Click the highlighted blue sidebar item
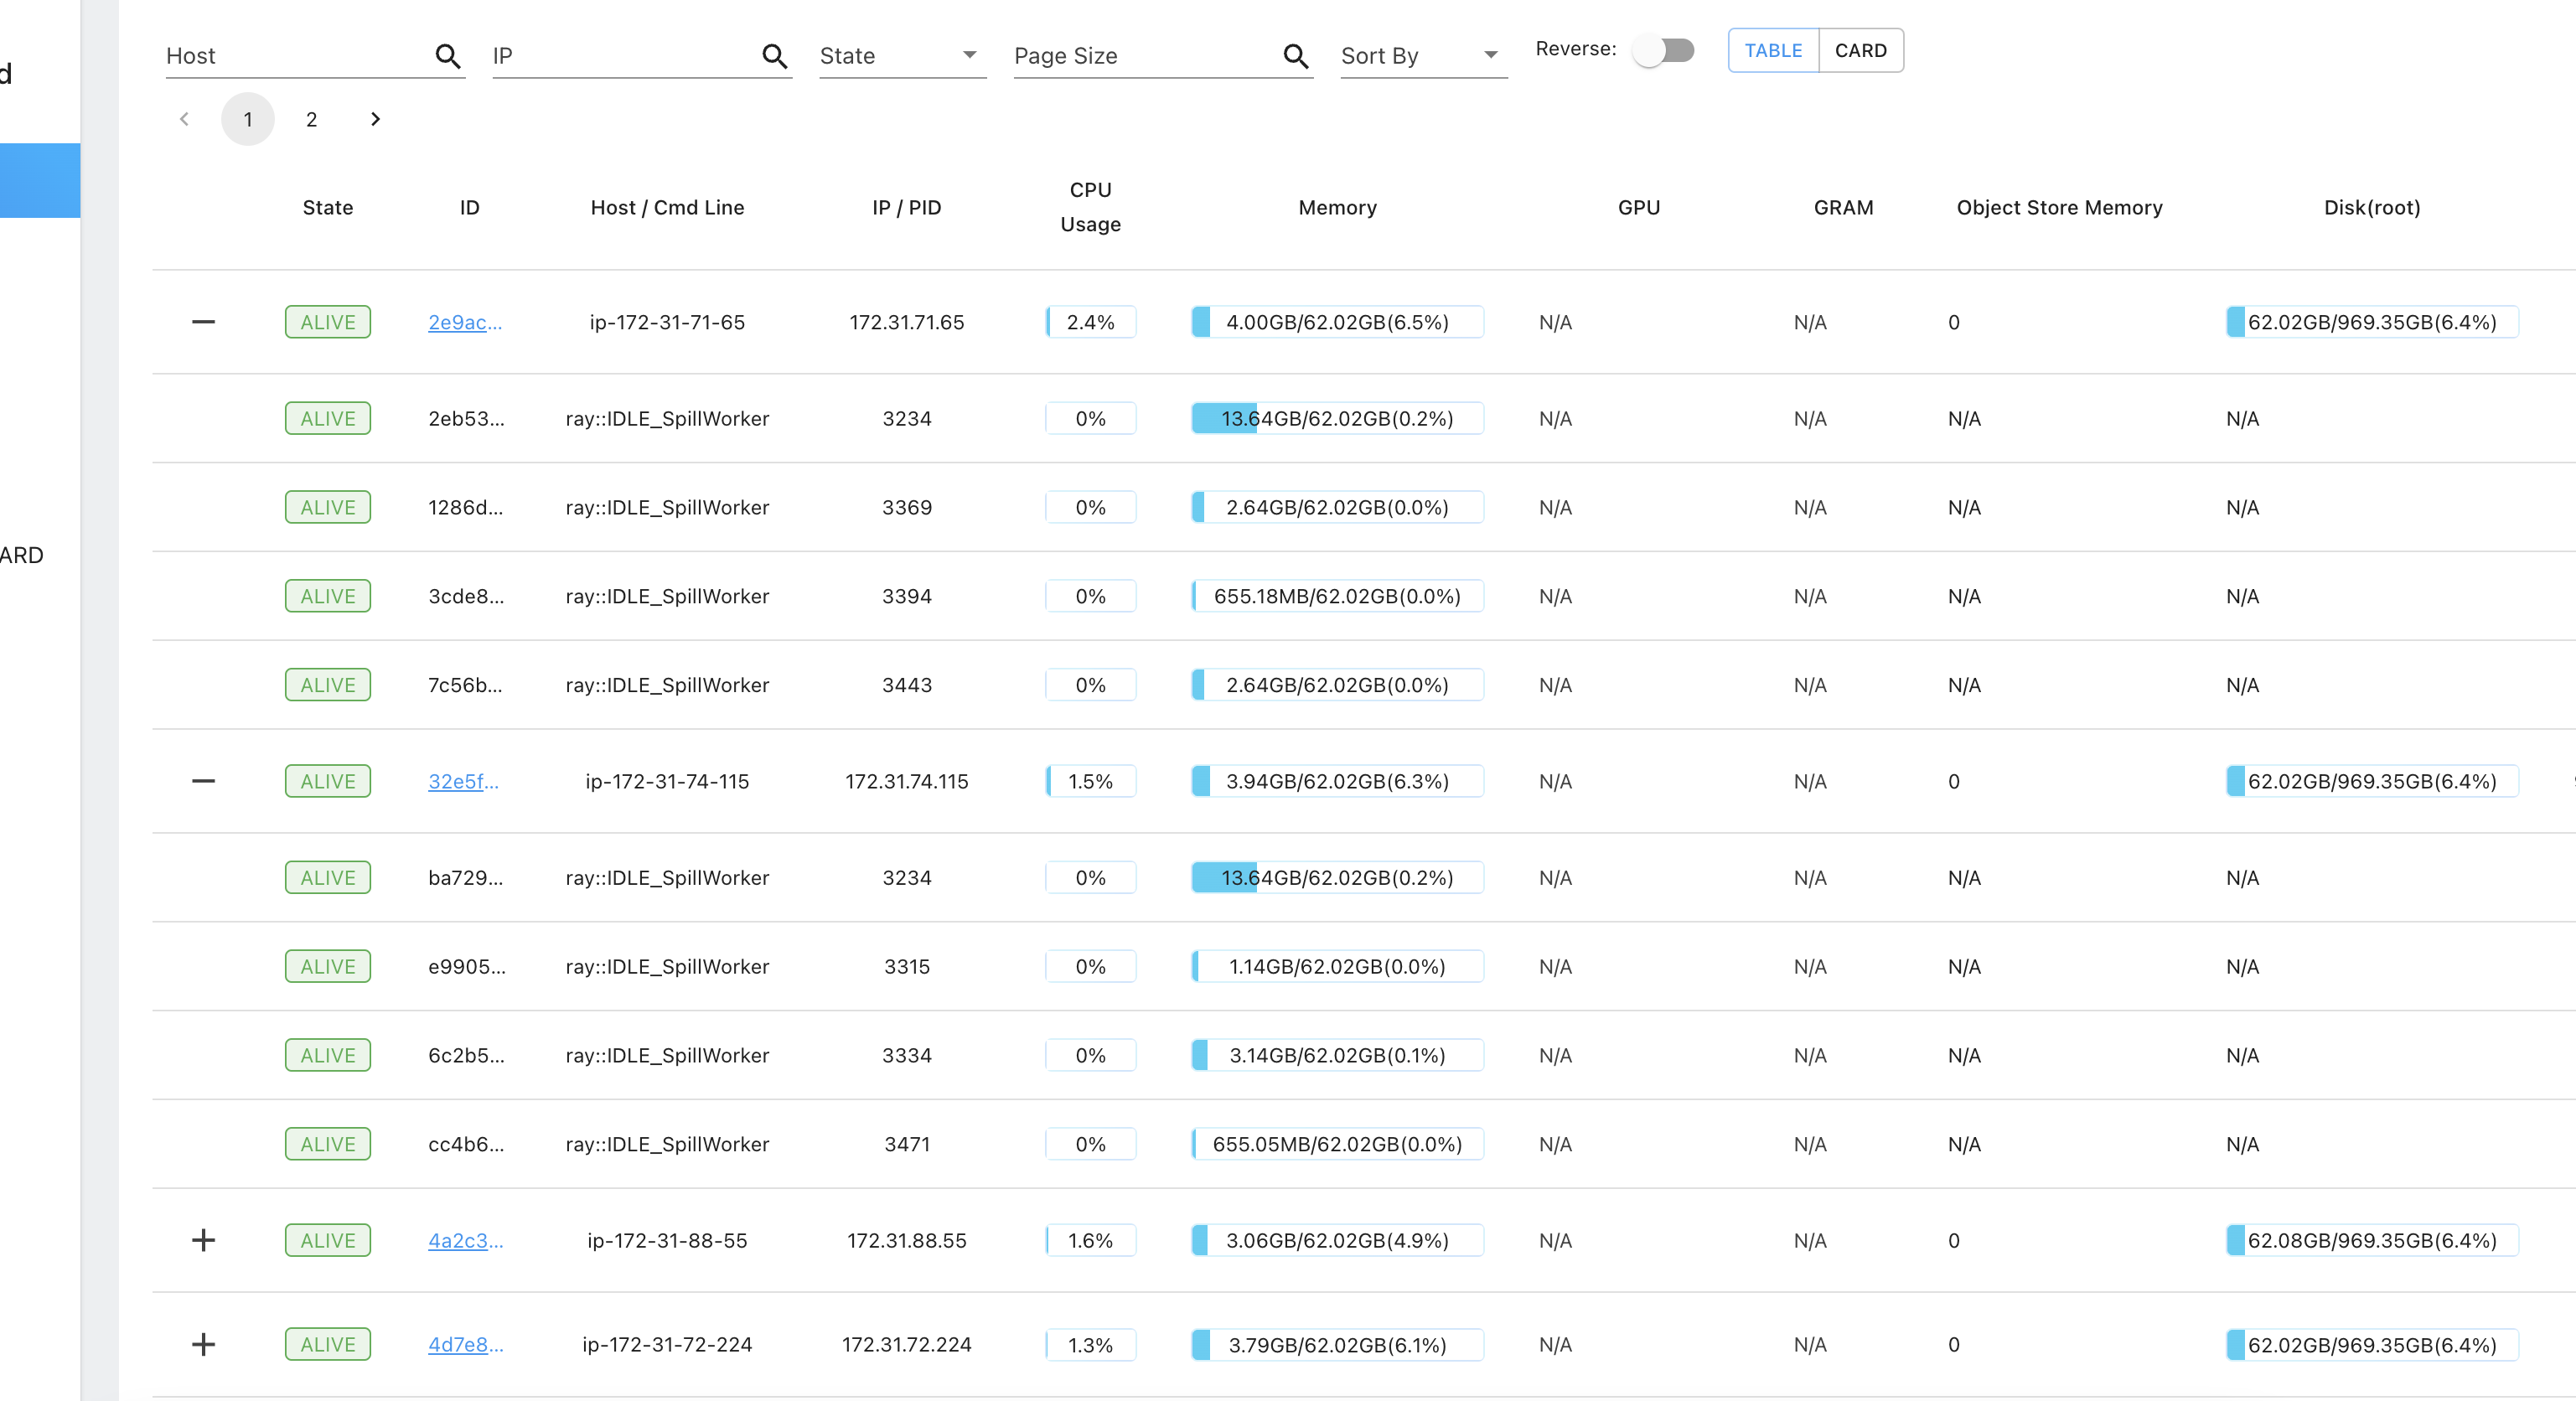The image size is (2576, 1401). click(40, 180)
